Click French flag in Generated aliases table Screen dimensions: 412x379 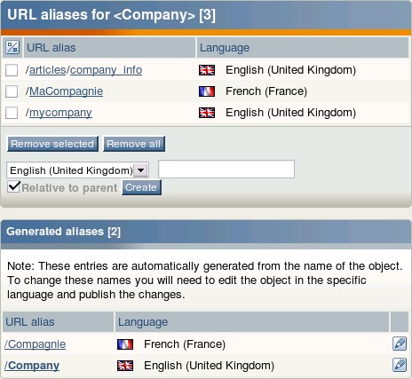pyautogui.click(x=125, y=344)
